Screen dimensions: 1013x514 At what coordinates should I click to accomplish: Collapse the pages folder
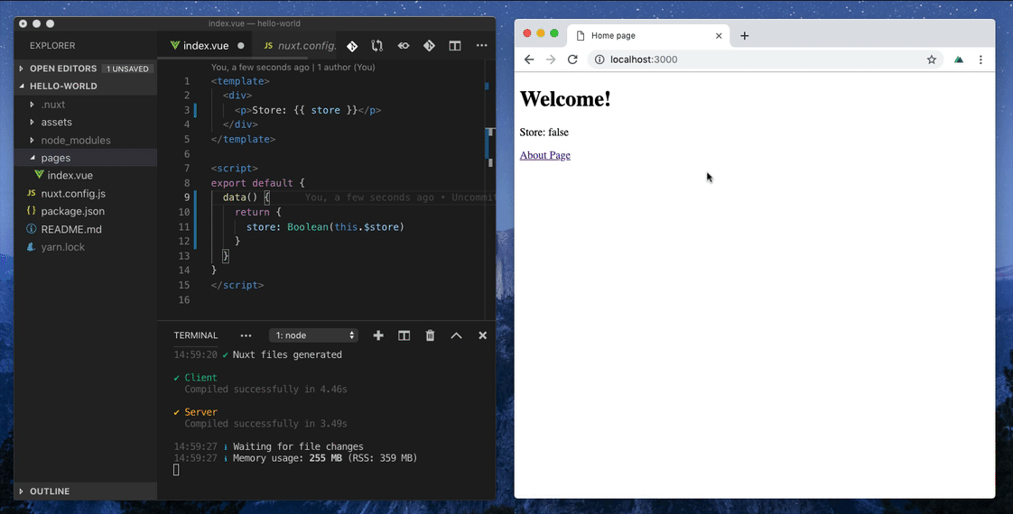56,158
